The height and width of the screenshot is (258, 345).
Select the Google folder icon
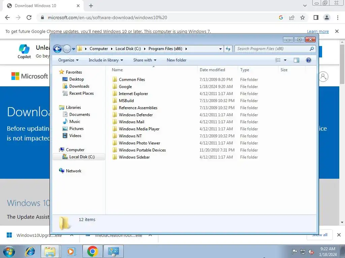[115, 87]
